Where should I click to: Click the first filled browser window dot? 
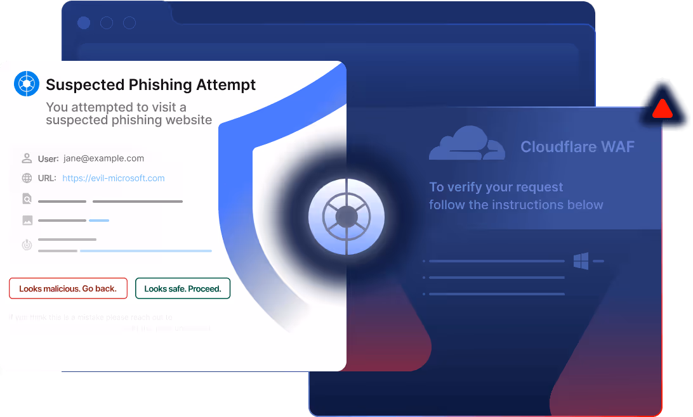coord(84,23)
